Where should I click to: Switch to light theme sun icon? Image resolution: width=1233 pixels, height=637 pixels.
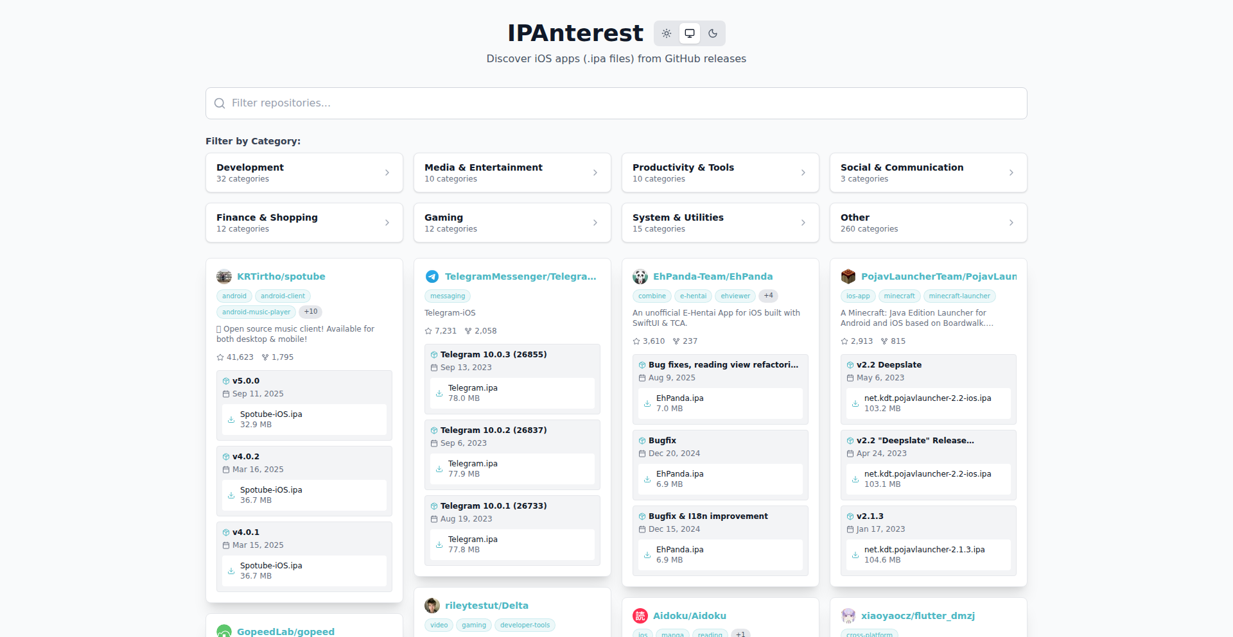(x=667, y=33)
